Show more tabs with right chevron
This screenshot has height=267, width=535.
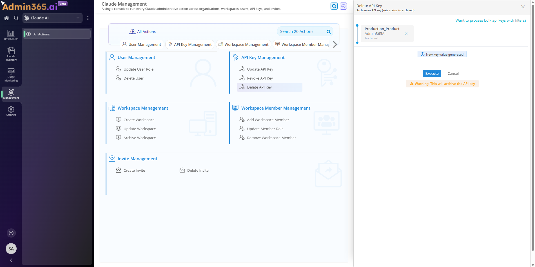click(335, 44)
